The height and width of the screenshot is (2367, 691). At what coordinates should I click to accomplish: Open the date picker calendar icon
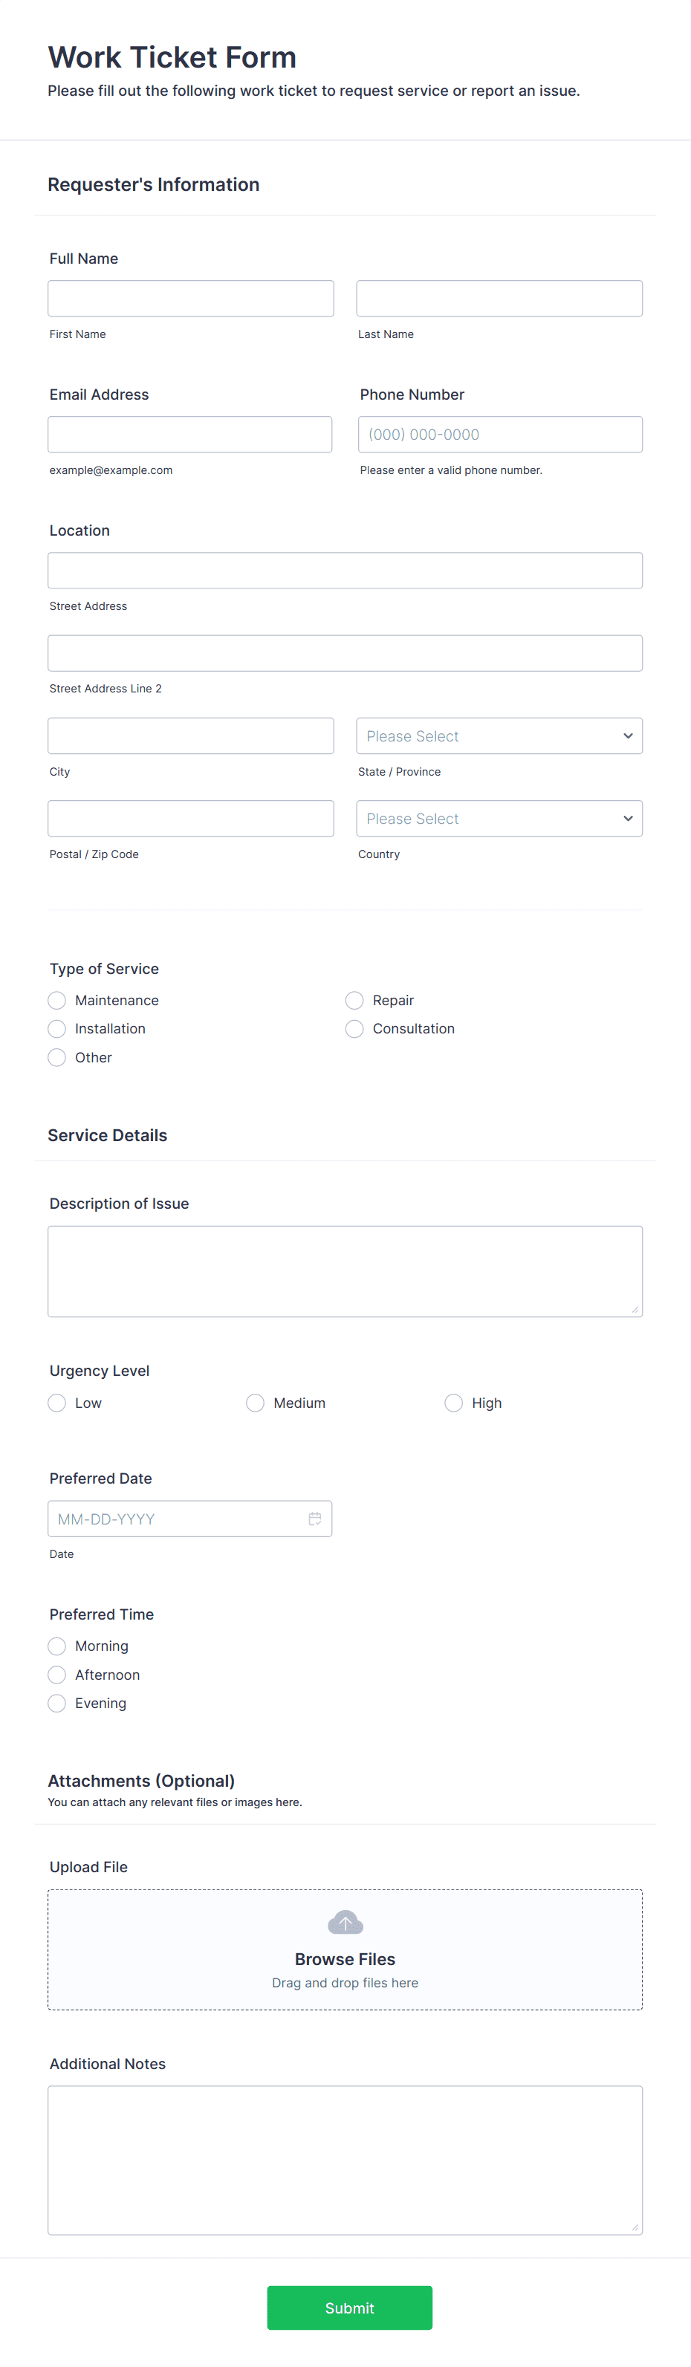point(316,1518)
